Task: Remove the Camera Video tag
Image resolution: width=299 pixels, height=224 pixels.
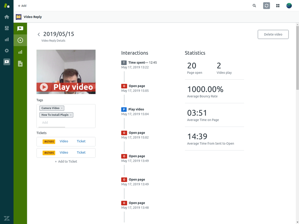Action: click(x=62, y=108)
